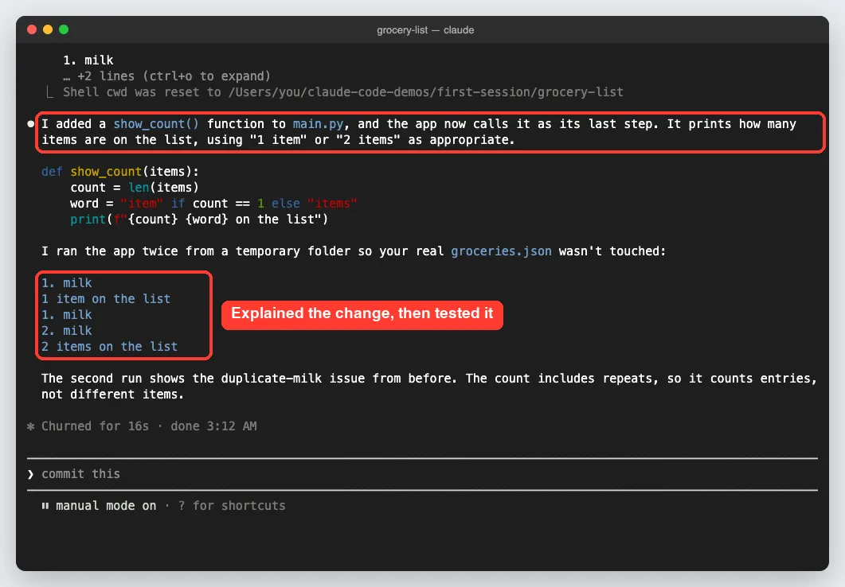Click '2 items on the list' output
The image size is (845, 587).
point(109,347)
